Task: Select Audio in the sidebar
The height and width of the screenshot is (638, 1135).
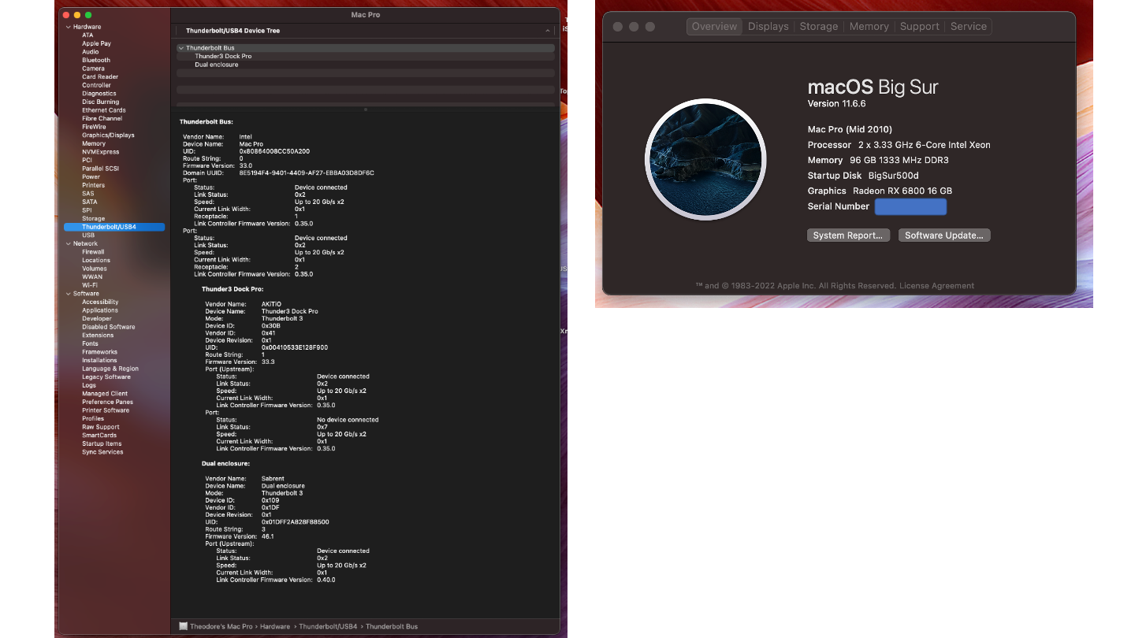Action: point(91,52)
